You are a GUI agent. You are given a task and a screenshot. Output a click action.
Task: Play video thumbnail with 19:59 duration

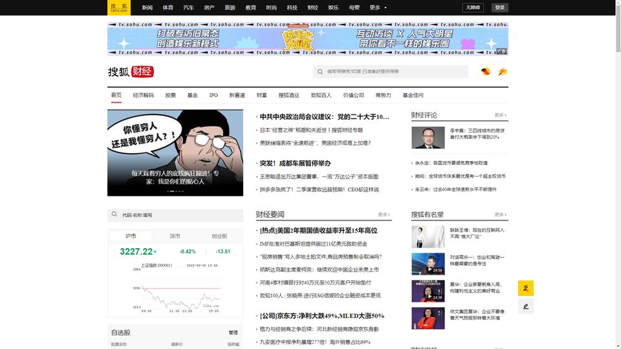point(428,264)
